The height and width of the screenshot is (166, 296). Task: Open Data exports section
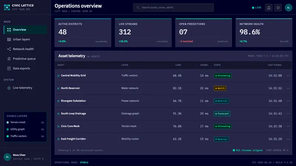coord(25,68)
